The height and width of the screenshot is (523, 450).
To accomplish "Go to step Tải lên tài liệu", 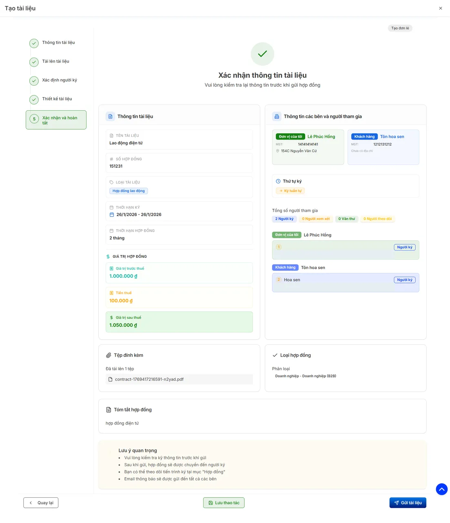I will [x=55, y=62].
